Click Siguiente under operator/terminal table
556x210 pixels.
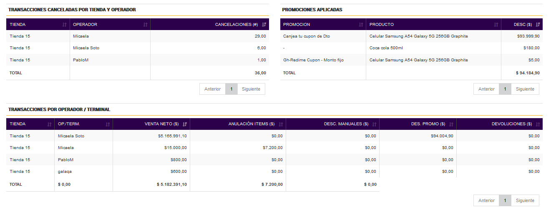(x=525, y=200)
